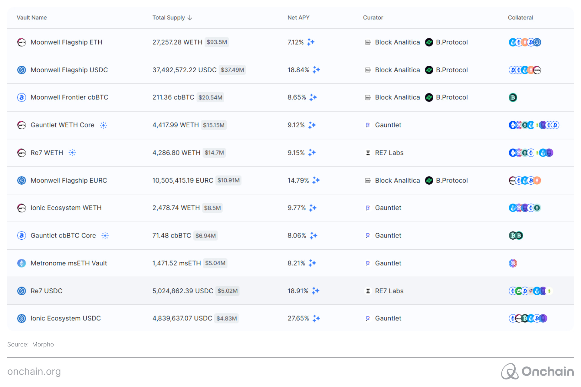Image resolution: width=581 pixels, height=387 pixels.
Task: Sort by the Vault Name column header
Action: (32, 18)
